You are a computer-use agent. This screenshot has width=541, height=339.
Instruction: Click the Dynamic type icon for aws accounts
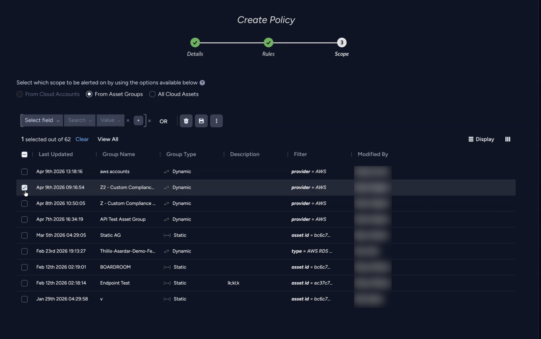pyautogui.click(x=166, y=172)
